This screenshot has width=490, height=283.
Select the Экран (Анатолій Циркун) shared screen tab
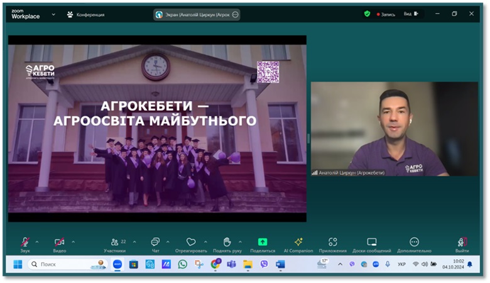pyautogui.click(x=197, y=14)
